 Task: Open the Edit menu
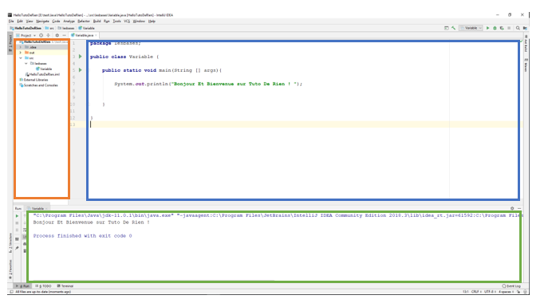(x=20, y=22)
